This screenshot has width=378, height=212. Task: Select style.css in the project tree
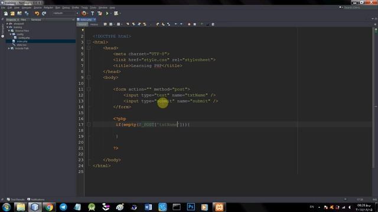(x=22, y=45)
